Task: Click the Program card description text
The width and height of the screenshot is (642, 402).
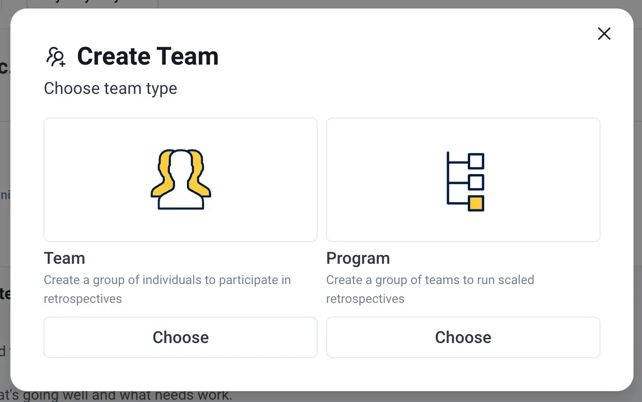Action: pyautogui.click(x=430, y=289)
